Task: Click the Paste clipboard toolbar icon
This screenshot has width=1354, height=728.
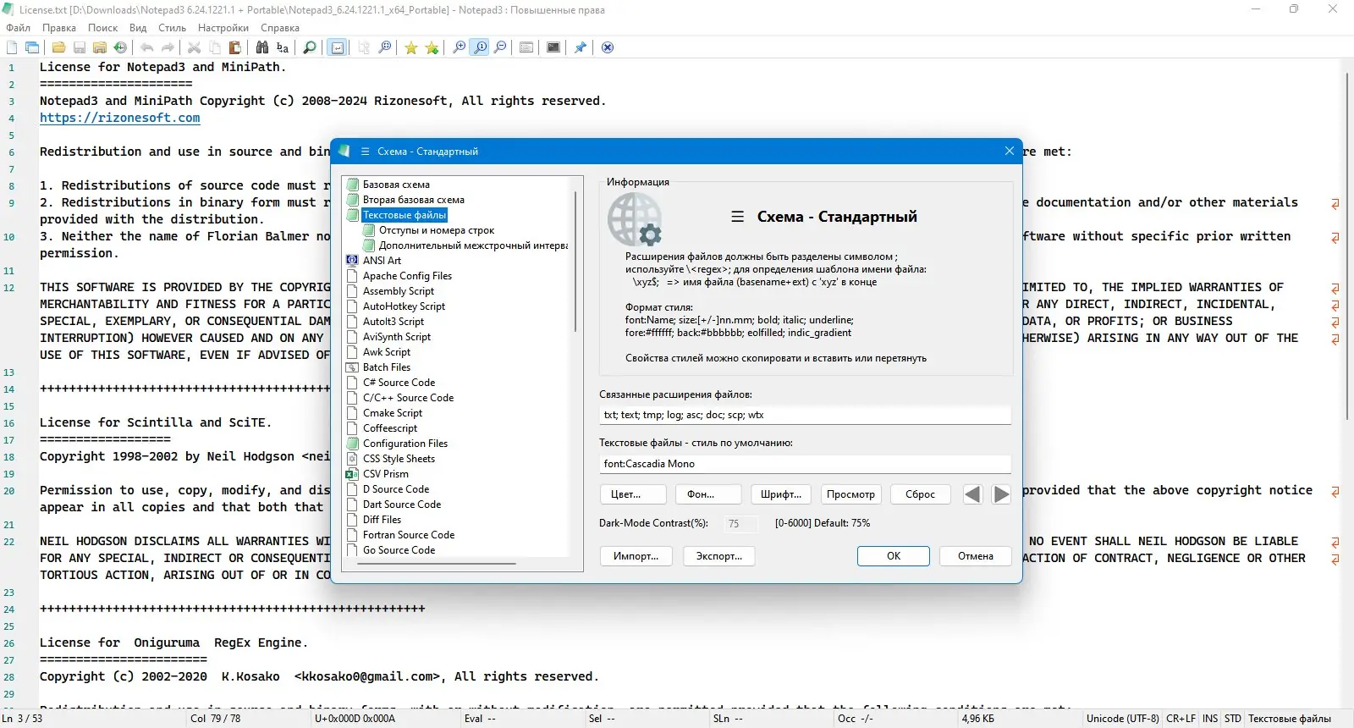Action: [x=235, y=47]
